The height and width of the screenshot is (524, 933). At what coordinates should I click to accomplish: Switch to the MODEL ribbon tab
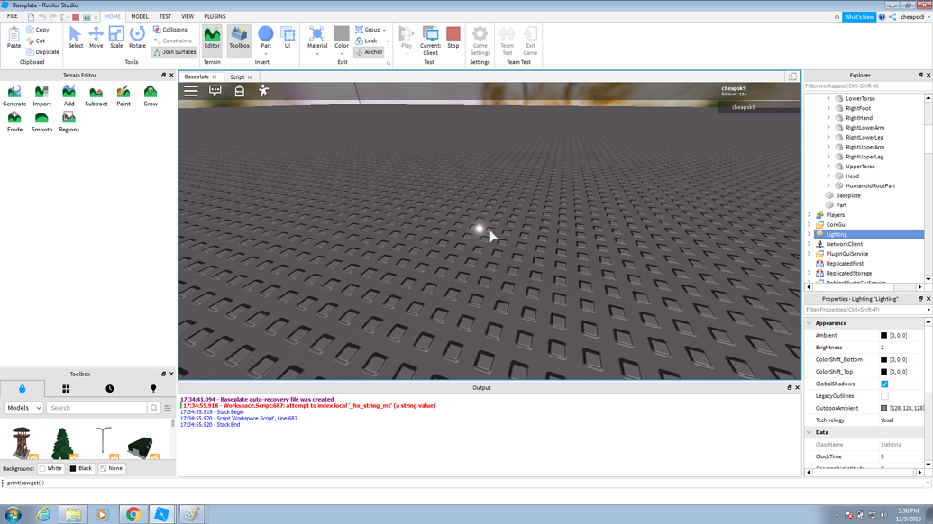coord(140,15)
